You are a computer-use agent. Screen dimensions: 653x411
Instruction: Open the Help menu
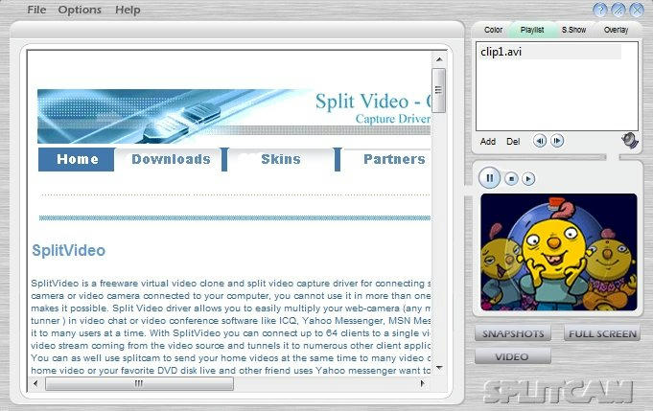(x=128, y=10)
